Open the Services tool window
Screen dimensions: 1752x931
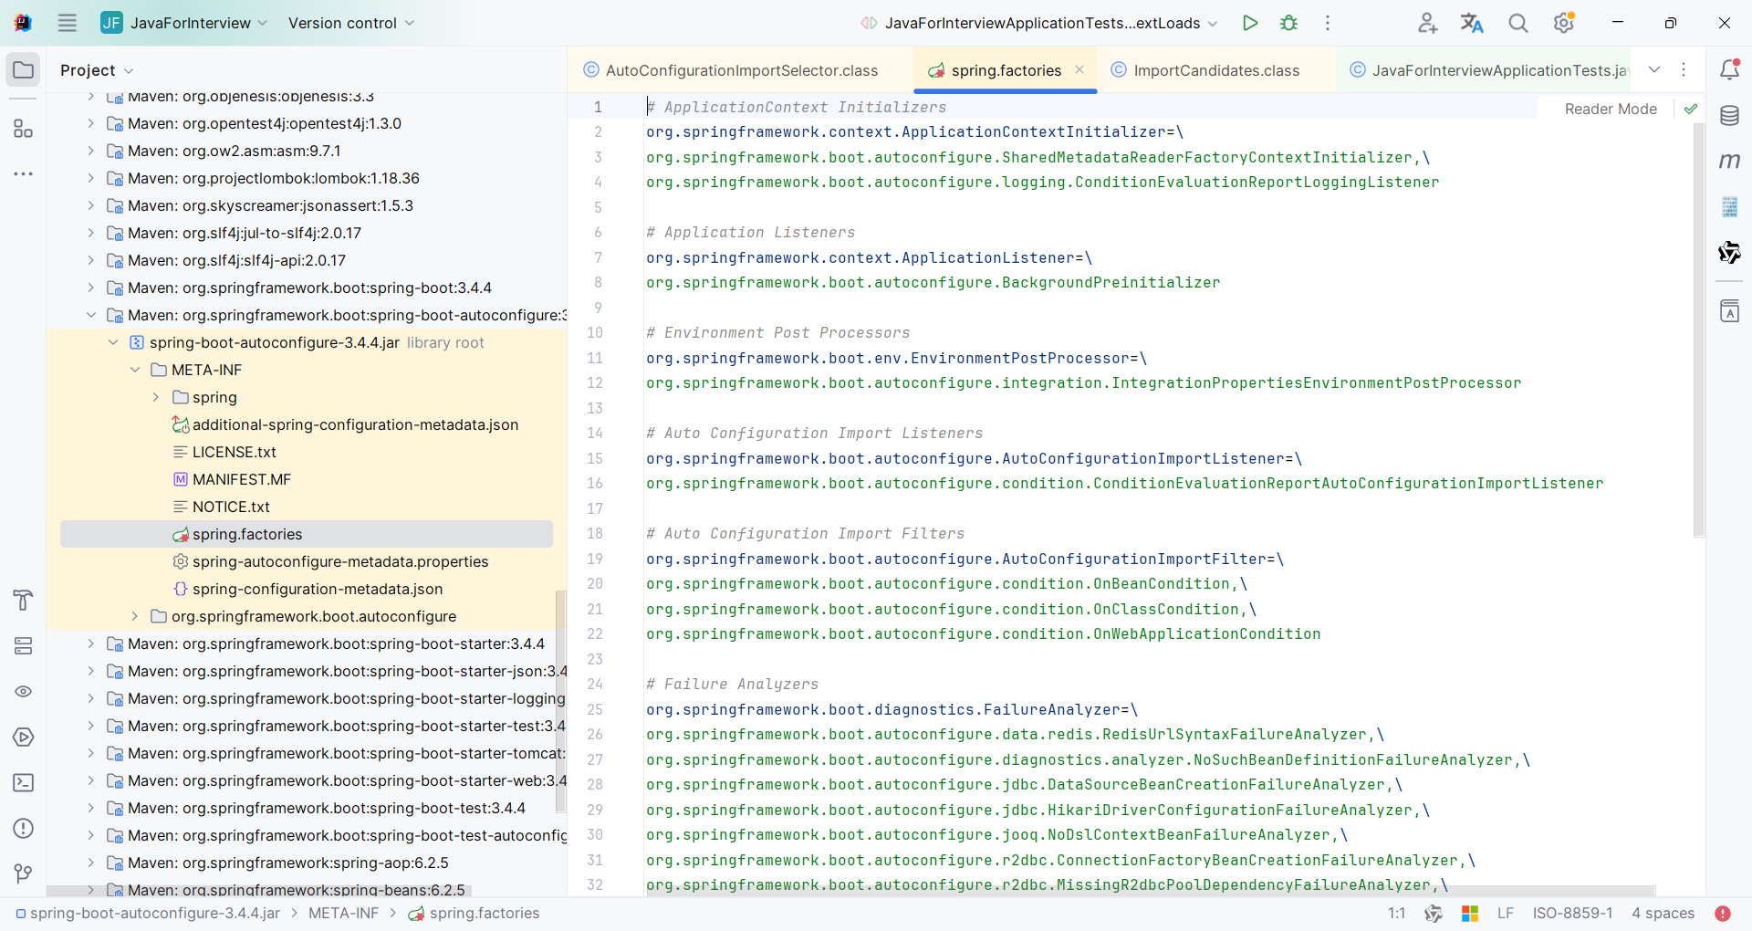click(24, 646)
